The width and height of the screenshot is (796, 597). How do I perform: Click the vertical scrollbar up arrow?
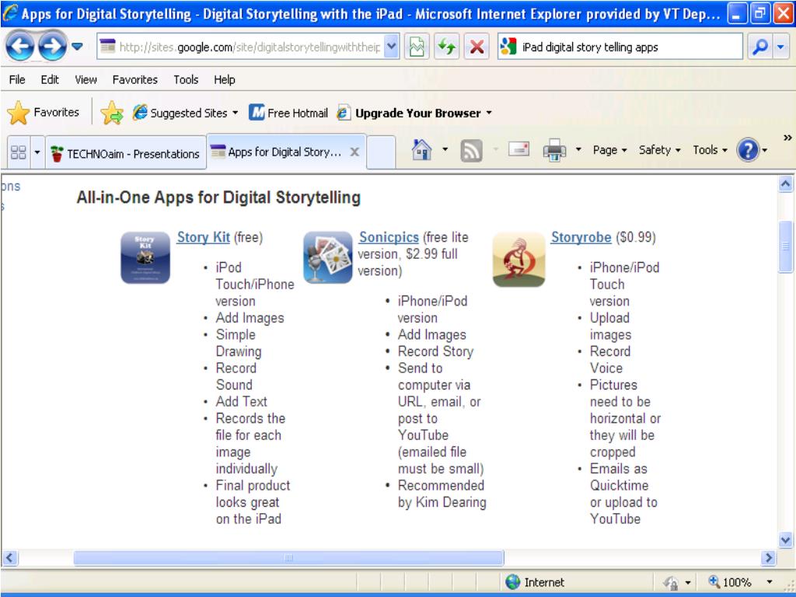click(x=785, y=184)
